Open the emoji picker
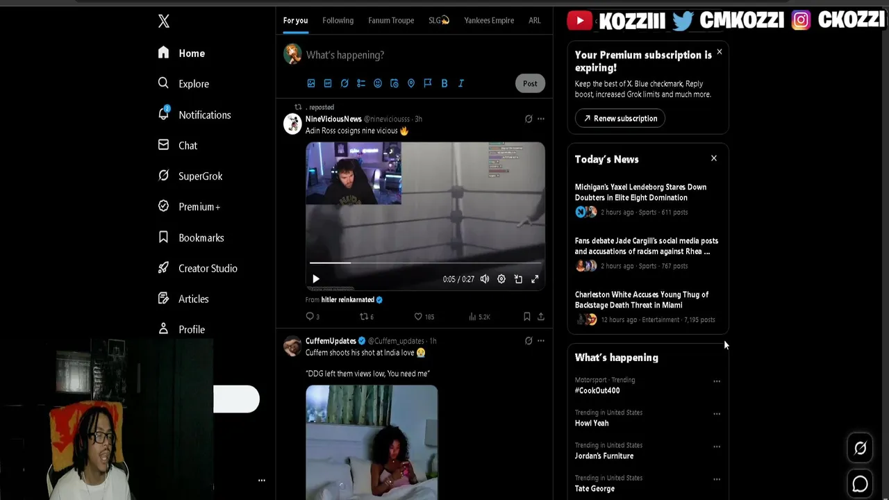 (x=378, y=83)
